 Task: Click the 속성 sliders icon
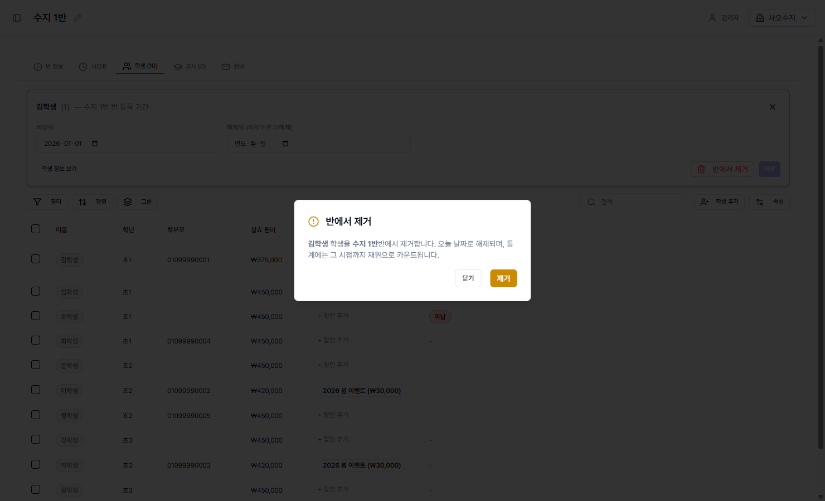[x=760, y=202]
